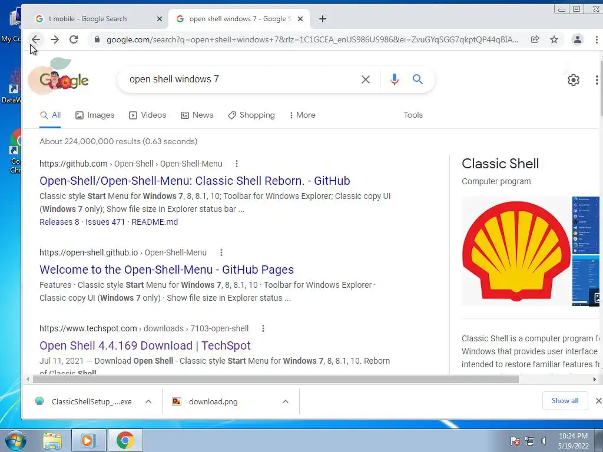Open 'Open Shell 4.4.169 Download | TechSpot'
603x452 pixels.
click(x=145, y=345)
